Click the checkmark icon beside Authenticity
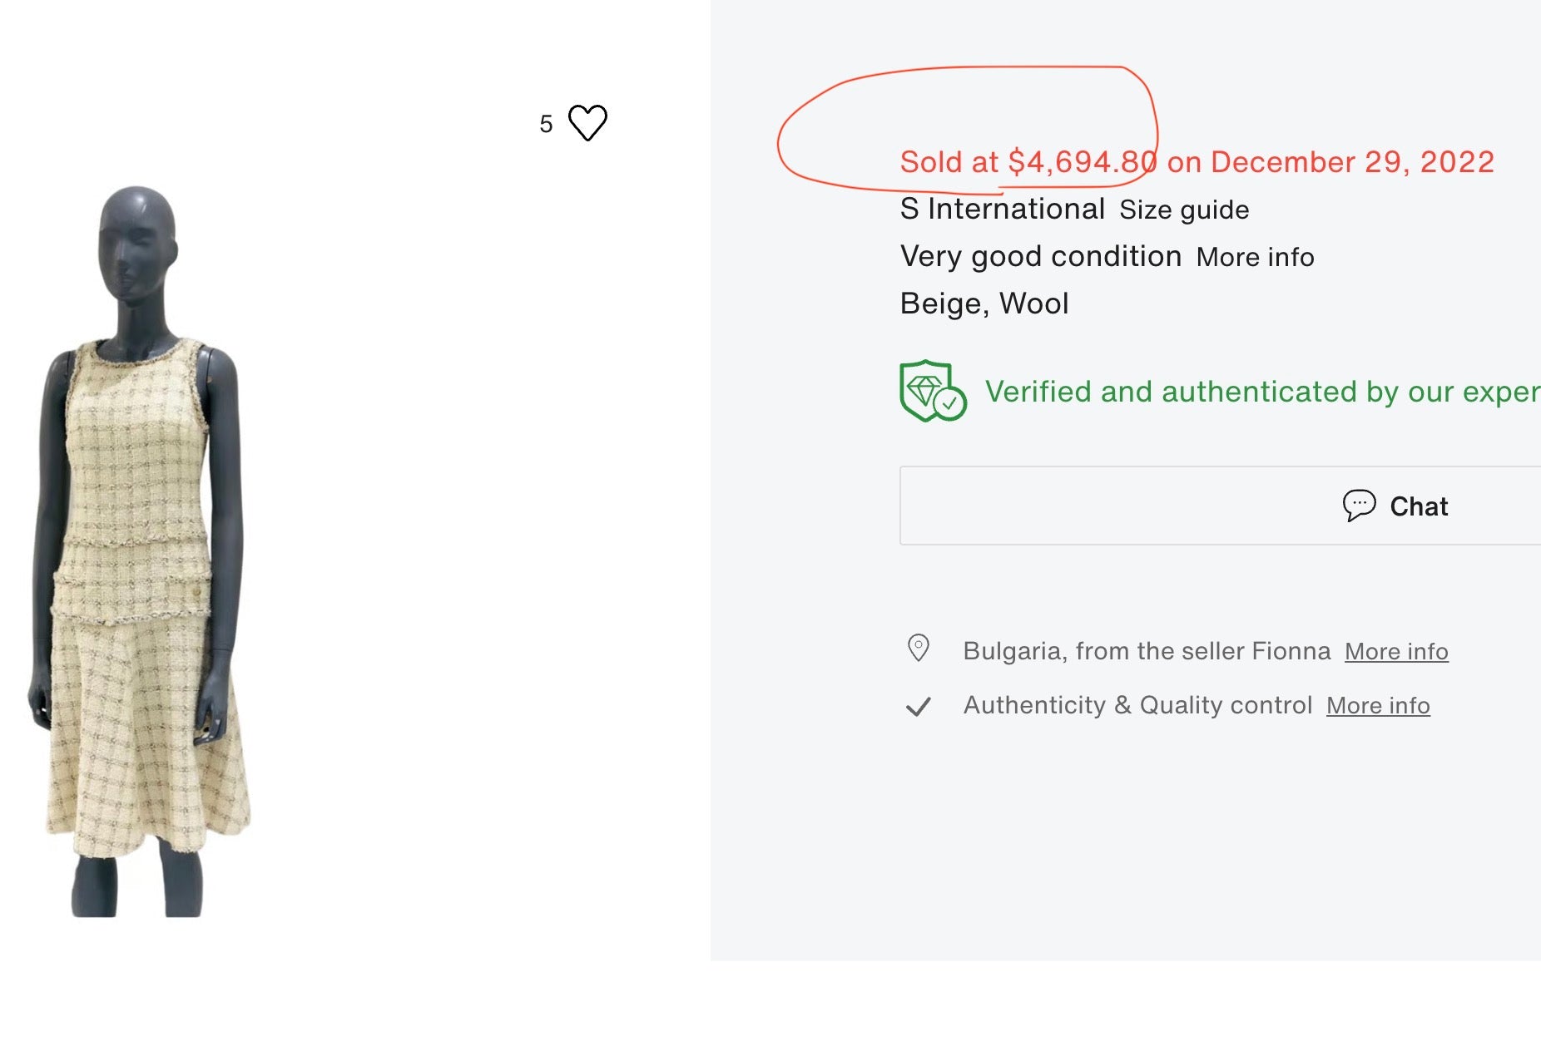Image resolution: width=1541 pixels, height=1056 pixels. tap(918, 707)
